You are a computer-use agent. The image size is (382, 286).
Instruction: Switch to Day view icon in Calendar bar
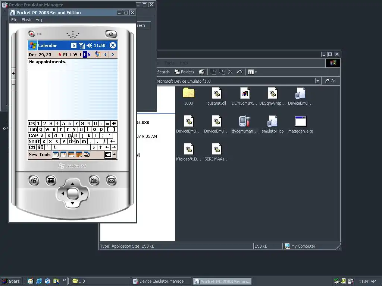pos(63,155)
